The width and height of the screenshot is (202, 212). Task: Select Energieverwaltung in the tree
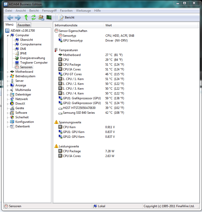[33, 58]
